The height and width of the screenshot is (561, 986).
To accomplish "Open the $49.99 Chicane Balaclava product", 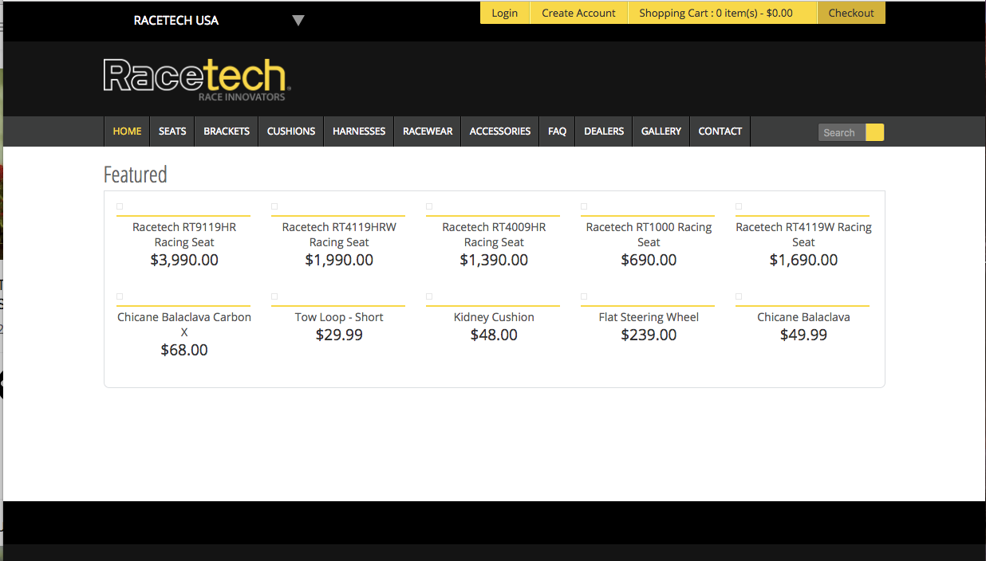I will (x=803, y=317).
